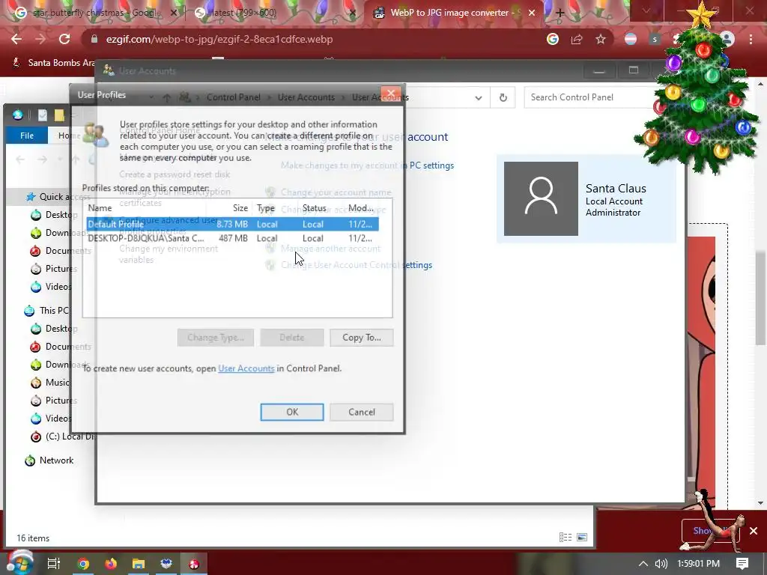Close the User Profiles dialog with red X
This screenshot has width=767, height=575.
(390, 94)
